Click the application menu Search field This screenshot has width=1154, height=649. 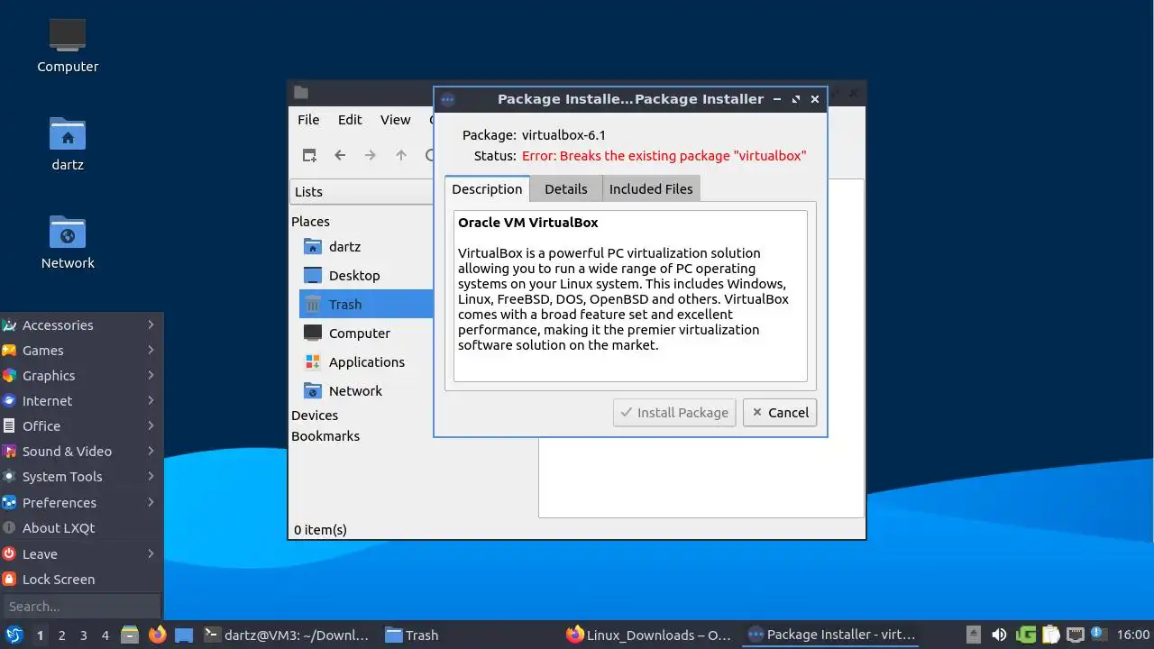[x=81, y=606]
